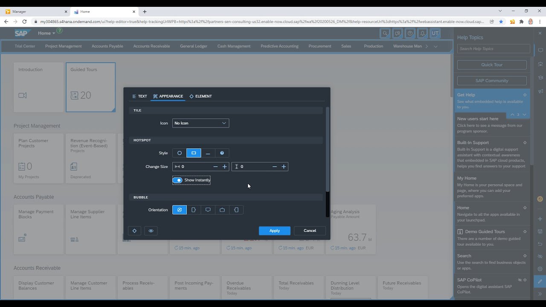Open the UT user avatar menu
Screen dimensions: 546x307
pyautogui.click(x=435, y=33)
